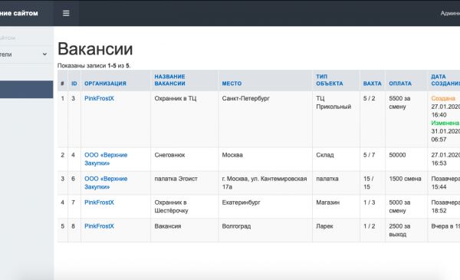Viewport: 460px width, 280px height.
Task: Expand the sidebar menu chevron
Action: tap(44, 54)
